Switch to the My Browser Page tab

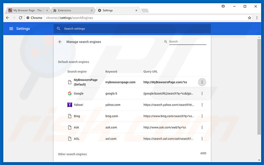pyautogui.click(x=27, y=10)
